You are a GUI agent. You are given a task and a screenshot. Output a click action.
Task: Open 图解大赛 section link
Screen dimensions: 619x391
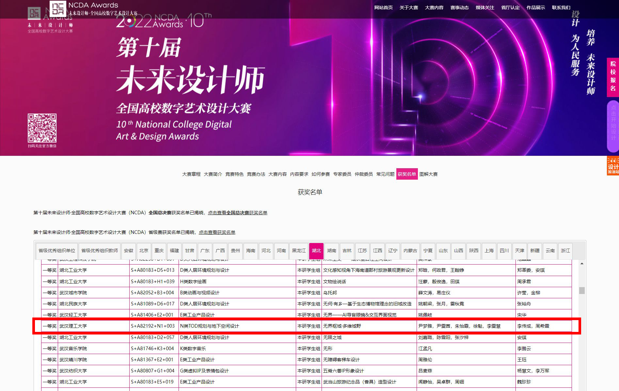428,174
